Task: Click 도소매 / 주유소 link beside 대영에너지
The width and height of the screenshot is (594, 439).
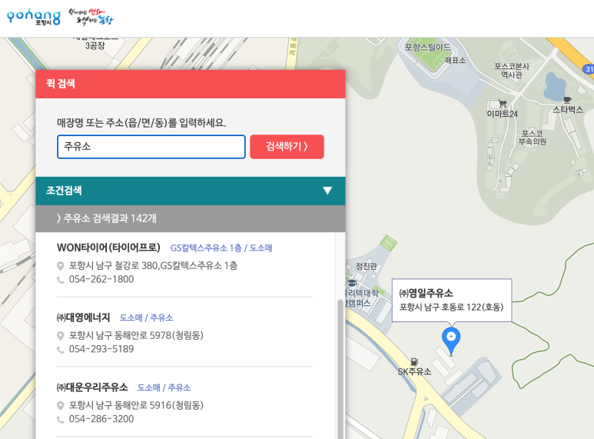Action: click(x=146, y=318)
